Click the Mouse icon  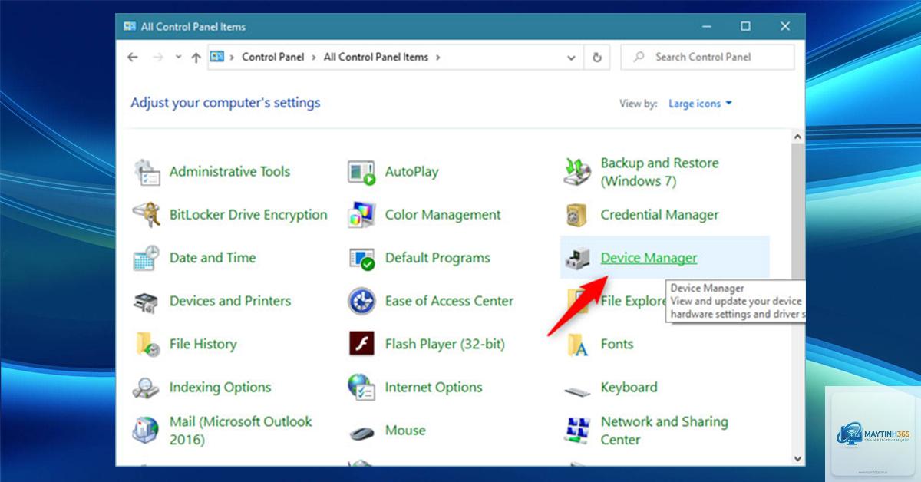361,431
